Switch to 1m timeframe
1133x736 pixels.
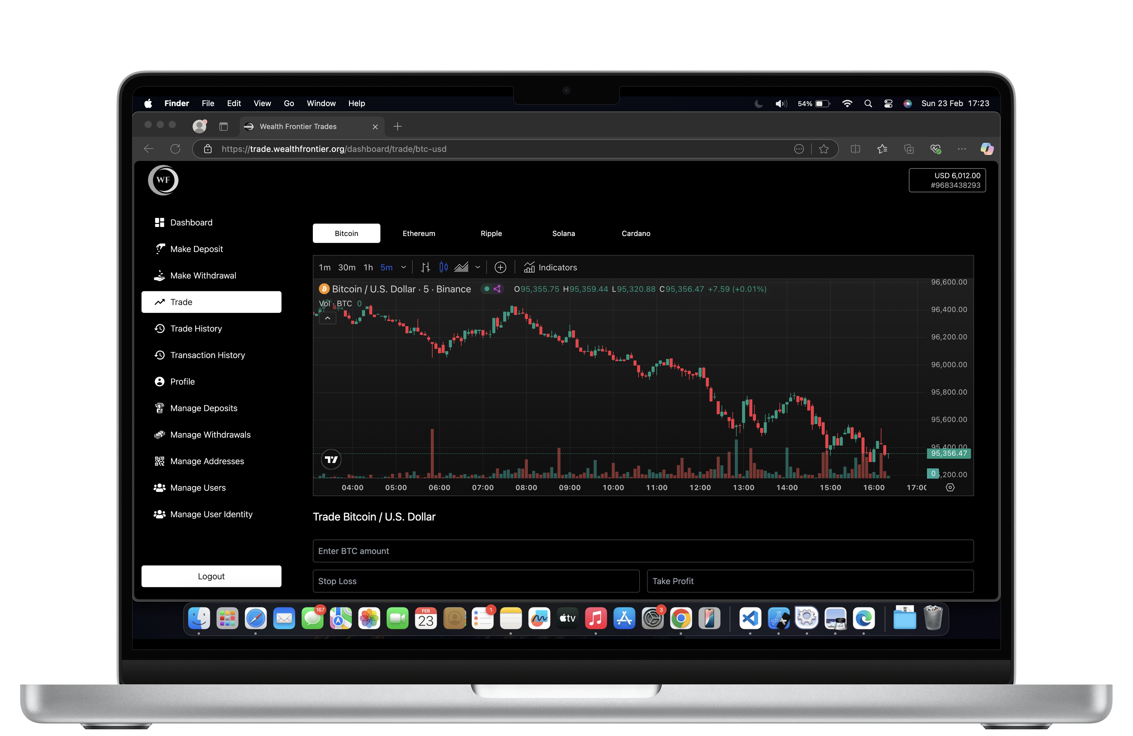click(325, 267)
